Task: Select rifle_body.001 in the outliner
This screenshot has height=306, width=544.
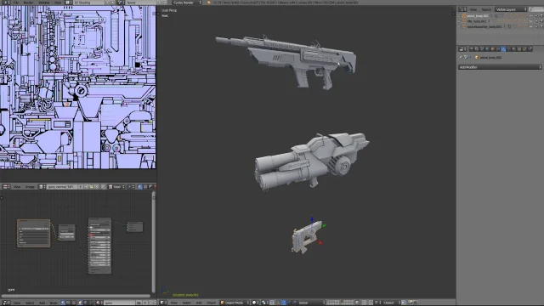Action: click(477, 21)
